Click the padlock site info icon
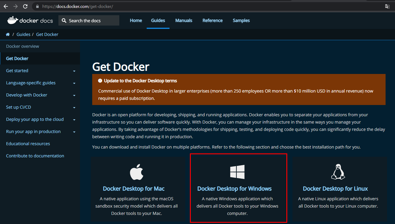The height and width of the screenshot is (224, 395). [x=37, y=6]
